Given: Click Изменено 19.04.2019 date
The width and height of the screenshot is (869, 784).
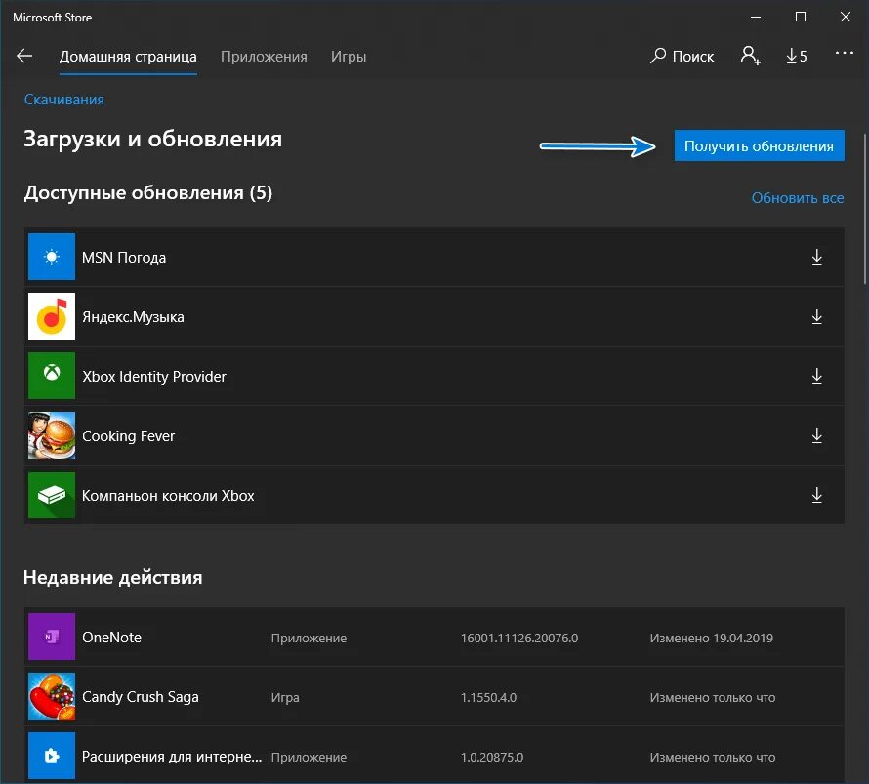Looking at the screenshot, I should click(x=711, y=638).
